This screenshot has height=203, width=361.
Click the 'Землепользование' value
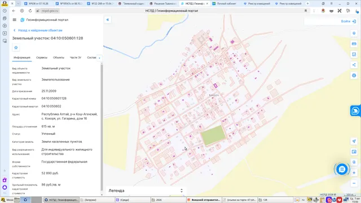(55, 80)
